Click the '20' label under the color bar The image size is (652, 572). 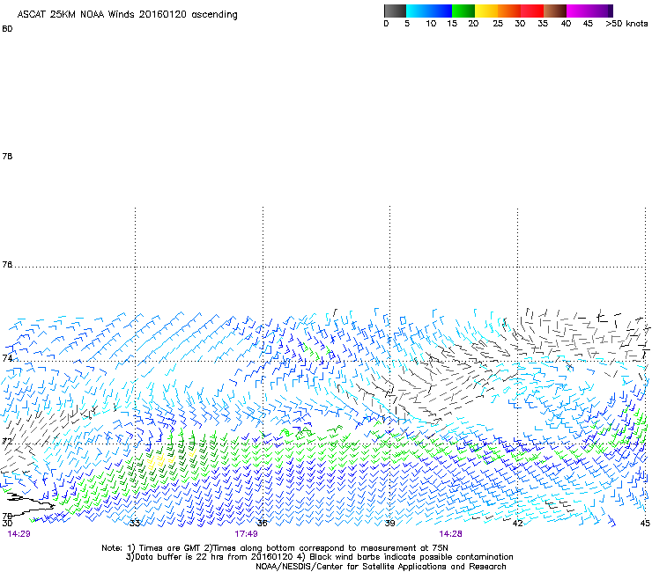(473, 24)
